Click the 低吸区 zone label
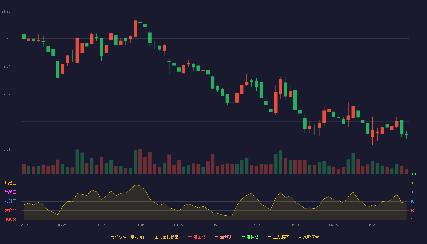Viewport: 427px width, 244px height. [x=10, y=220]
